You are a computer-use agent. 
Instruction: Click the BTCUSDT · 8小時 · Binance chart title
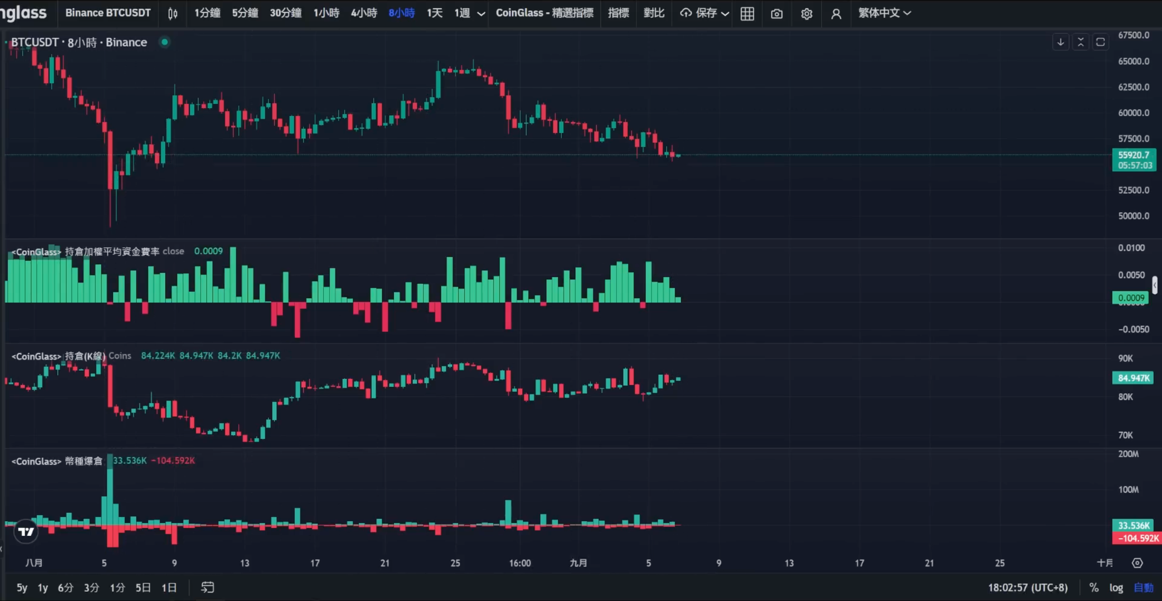79,42
